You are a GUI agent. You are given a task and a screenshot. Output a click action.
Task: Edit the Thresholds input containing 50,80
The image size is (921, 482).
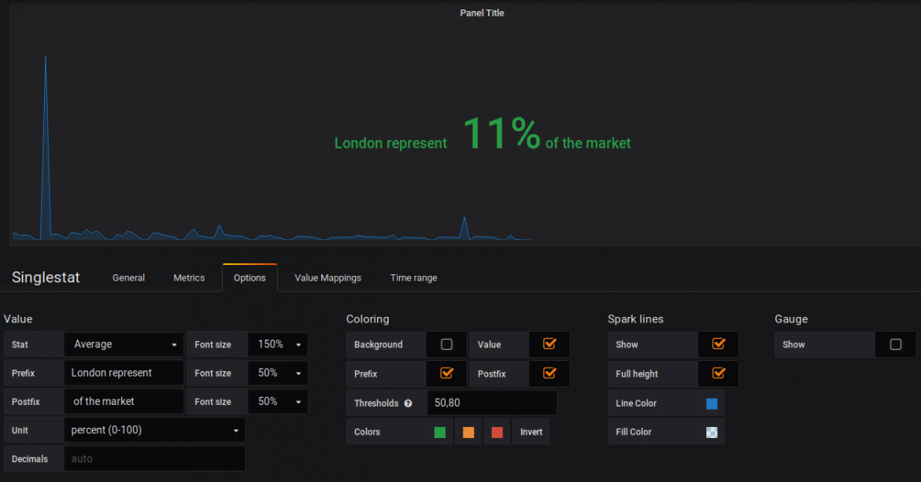point(492,403)
